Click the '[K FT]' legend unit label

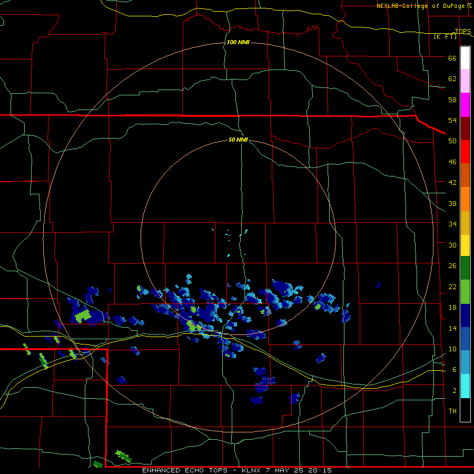tap(445, 36)
